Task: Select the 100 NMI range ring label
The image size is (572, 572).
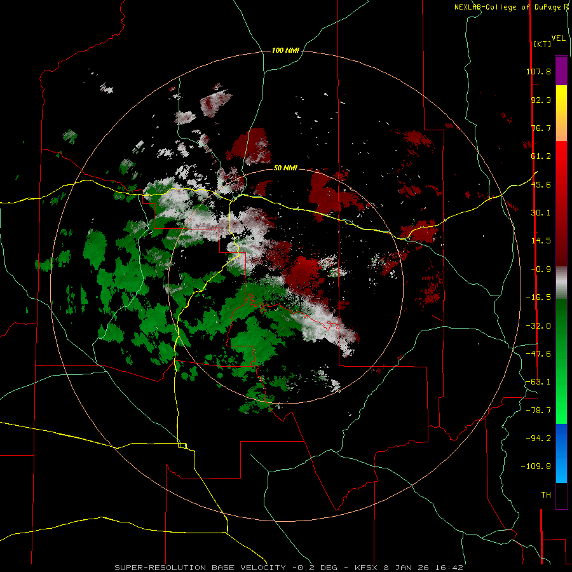Action: (x=285, y=50)
